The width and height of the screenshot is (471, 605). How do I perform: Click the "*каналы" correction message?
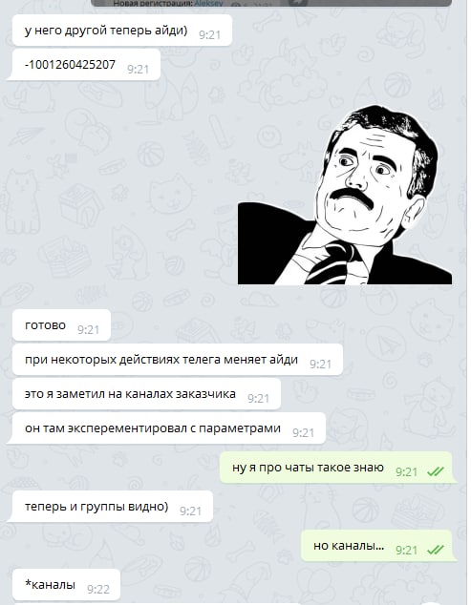coord(65,585)
